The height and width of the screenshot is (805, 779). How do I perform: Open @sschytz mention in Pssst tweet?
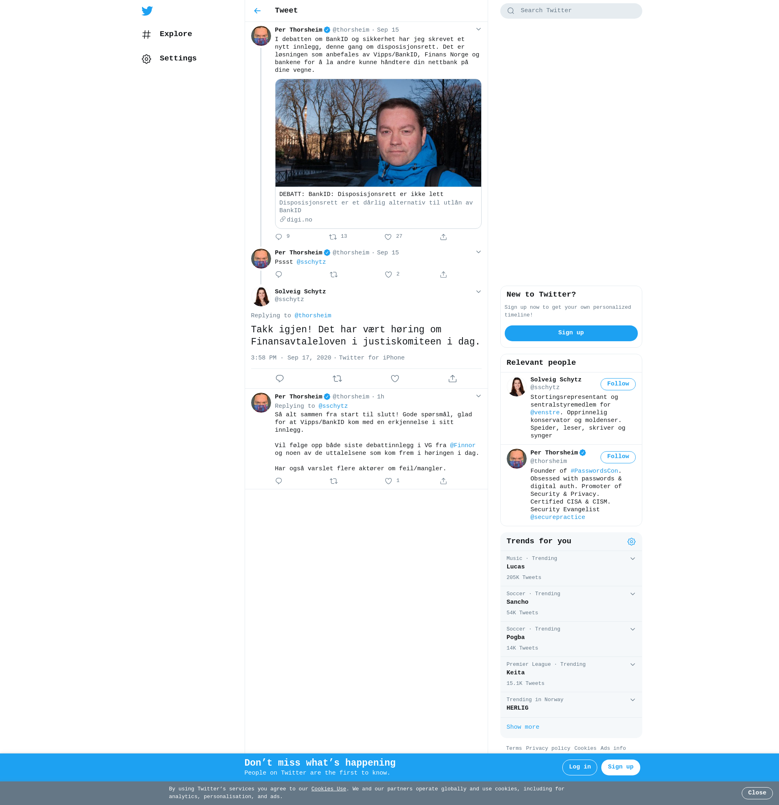click(x=311, y=262)
